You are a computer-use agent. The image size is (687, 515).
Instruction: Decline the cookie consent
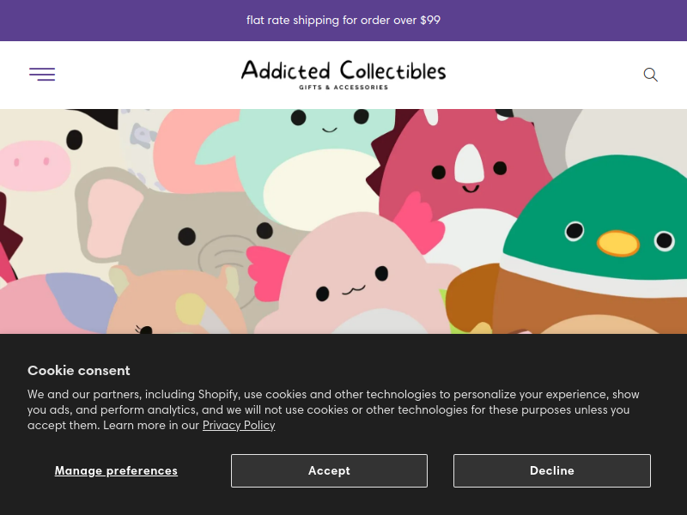pos(552,470)
